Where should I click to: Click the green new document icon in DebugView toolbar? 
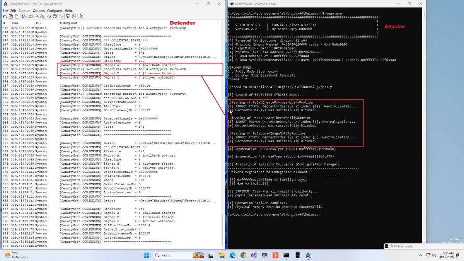[x=17, y=17]
